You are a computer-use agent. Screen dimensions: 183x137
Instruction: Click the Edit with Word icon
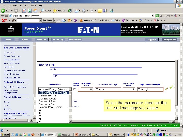pyautogui.click(x=92, y=11)
